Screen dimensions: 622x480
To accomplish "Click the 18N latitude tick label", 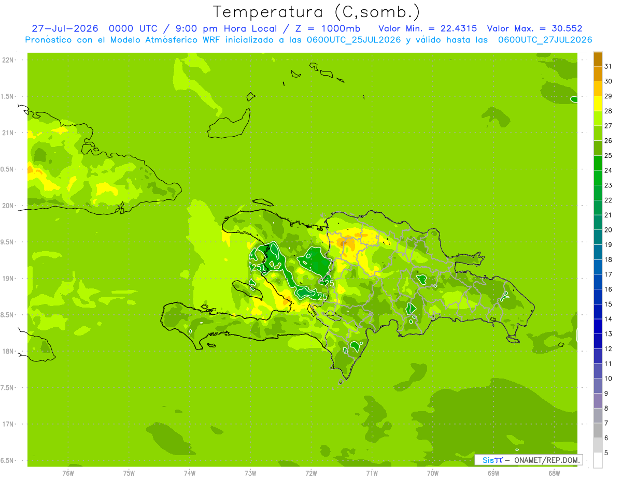I will click(8, 351).
